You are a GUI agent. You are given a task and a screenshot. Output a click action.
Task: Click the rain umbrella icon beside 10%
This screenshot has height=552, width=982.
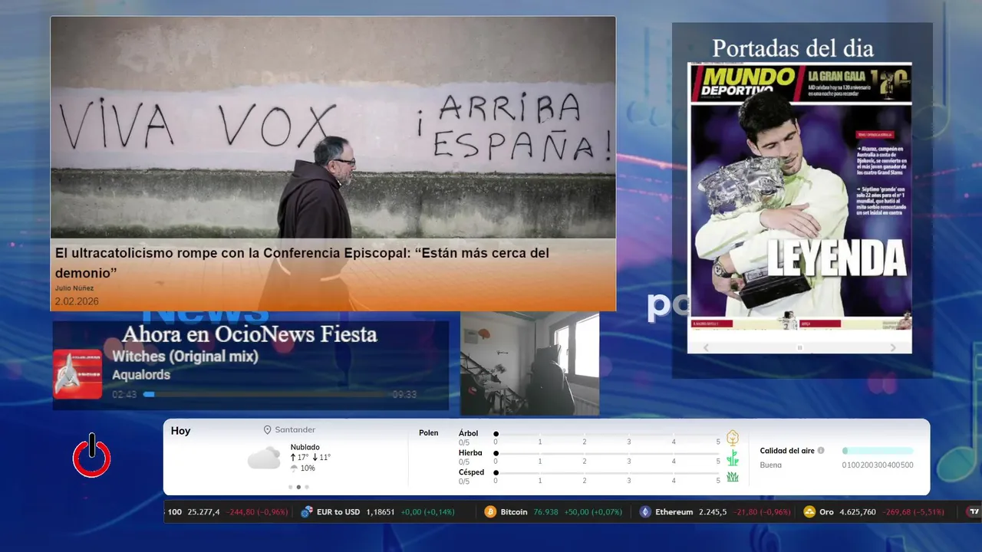click(x=294, y=468)
